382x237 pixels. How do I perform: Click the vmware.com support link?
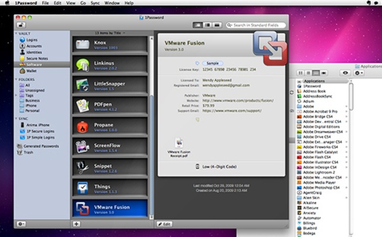(x=232, y=111)
